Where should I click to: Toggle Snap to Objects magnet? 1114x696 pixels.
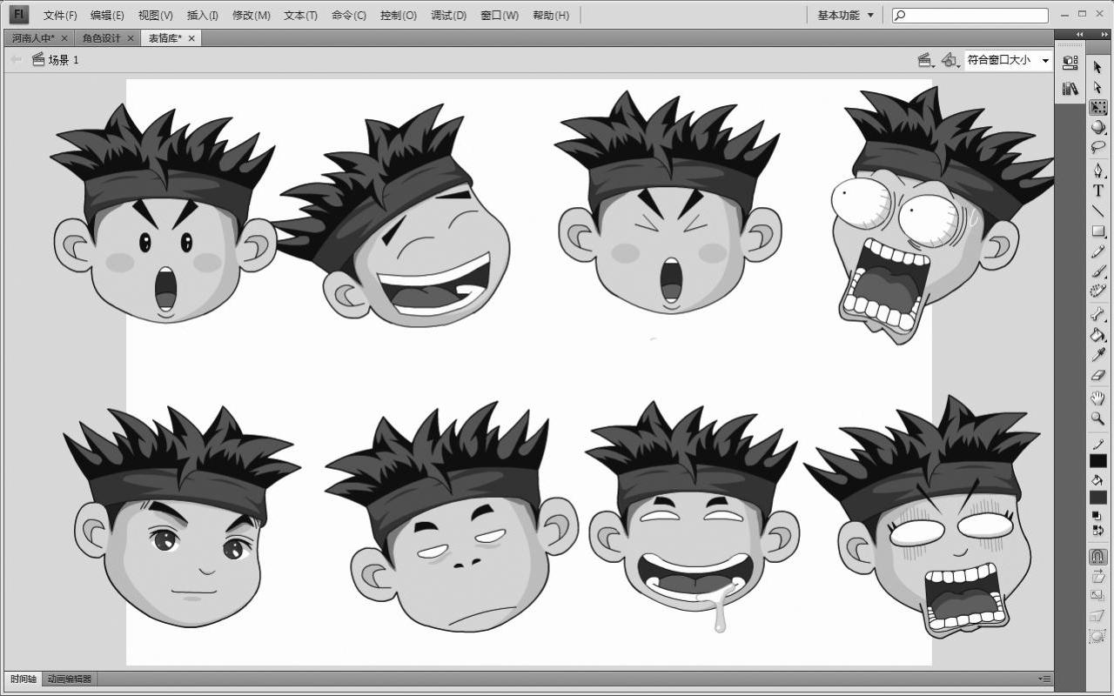point(1097,556)
